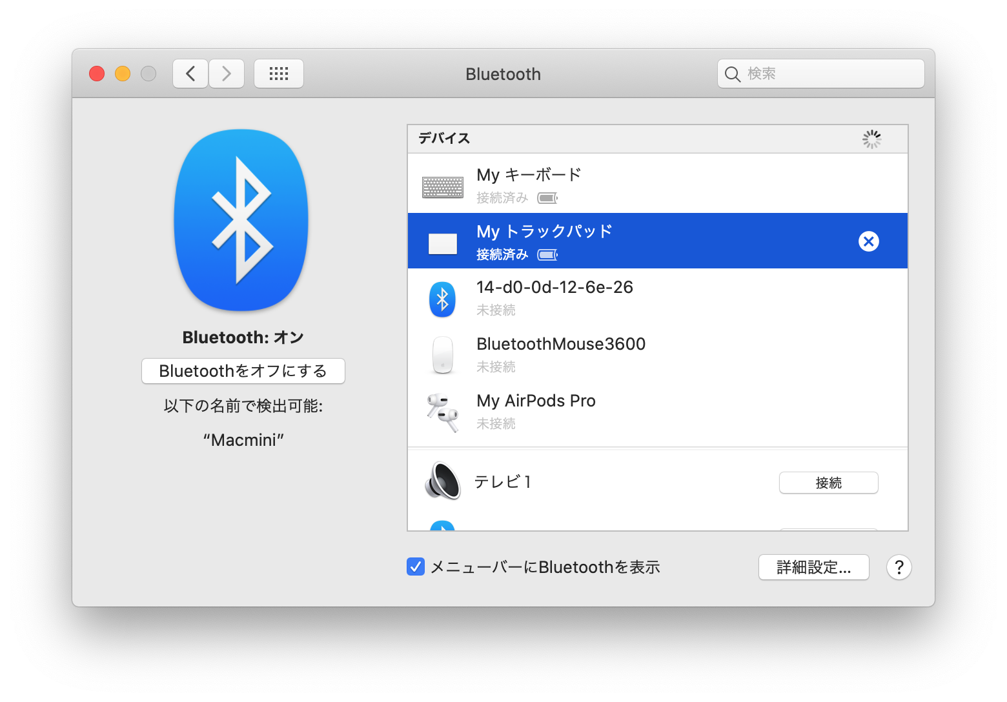
Task: Click the Bluetooth: オン status text
Action: (x=243, y=337)
